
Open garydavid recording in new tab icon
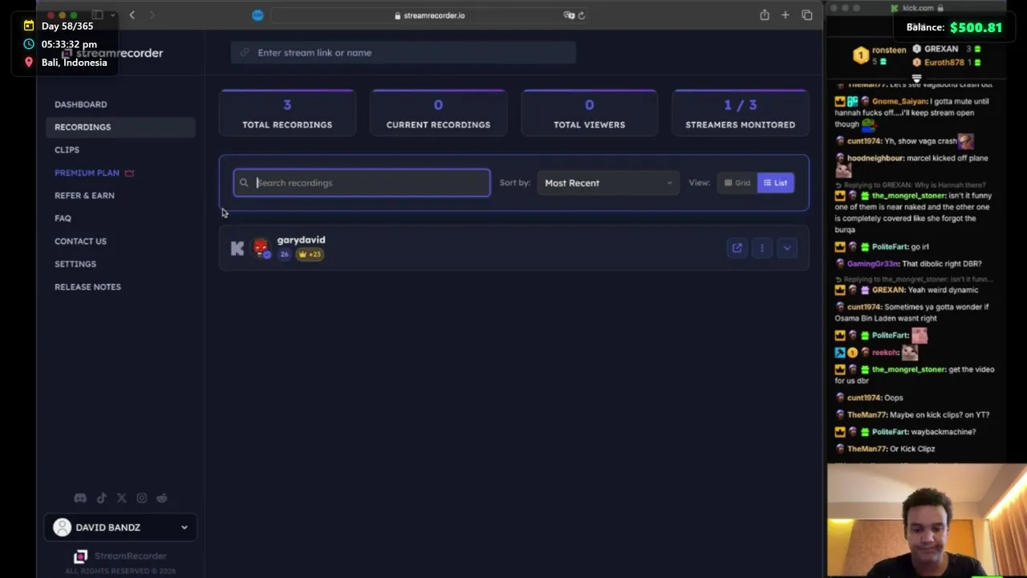point(737,248)
